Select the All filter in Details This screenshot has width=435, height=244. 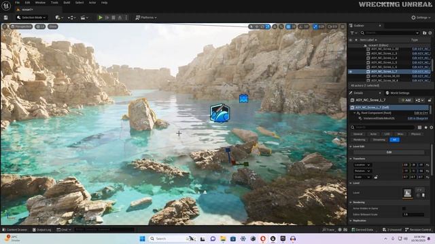click(394, 140)
